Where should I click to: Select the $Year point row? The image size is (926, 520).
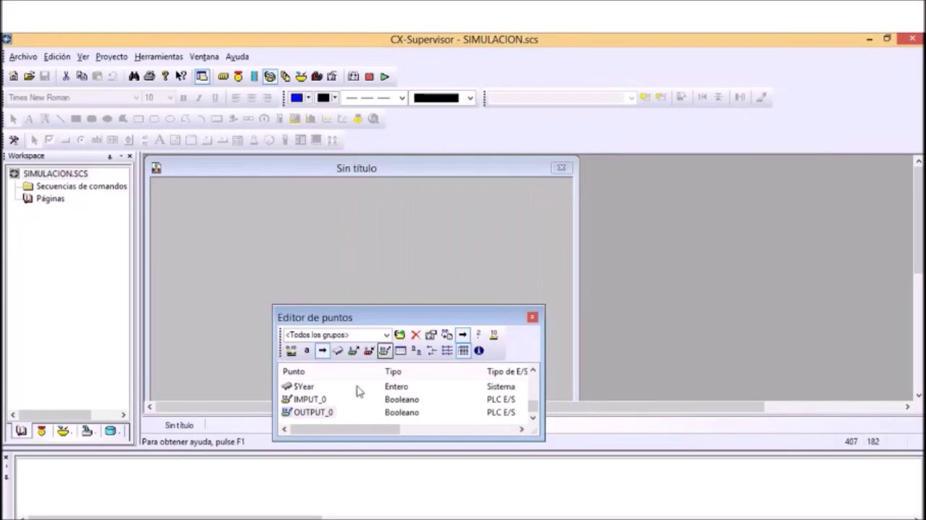(x=404, y=387)
